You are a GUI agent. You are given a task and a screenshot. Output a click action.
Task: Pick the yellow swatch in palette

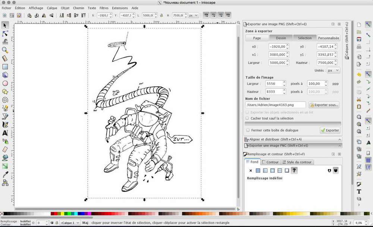click(x=63, y=214)
